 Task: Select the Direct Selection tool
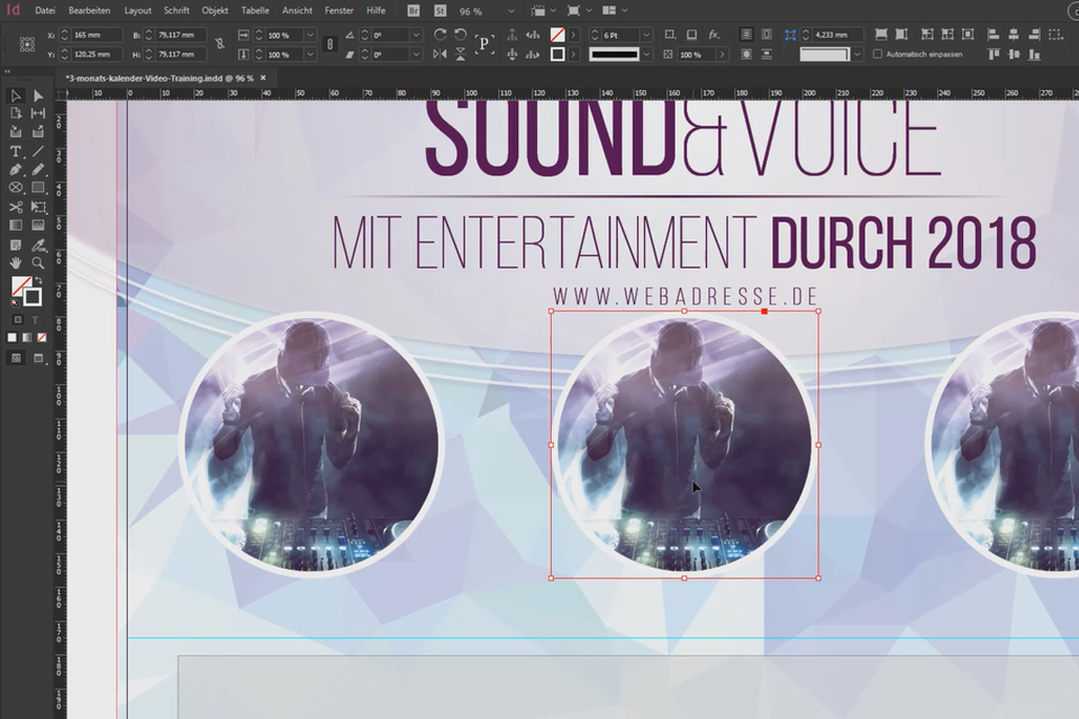(38, 95)
